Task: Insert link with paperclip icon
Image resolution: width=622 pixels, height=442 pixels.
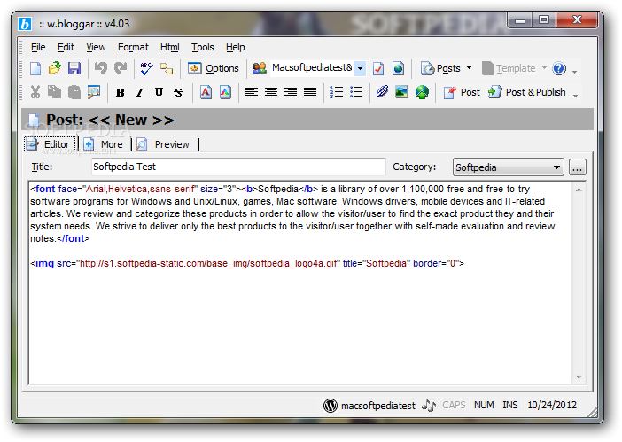Action: point(383,92)
